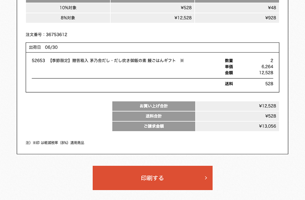Click the 印刷する print button

click(152, 178)
